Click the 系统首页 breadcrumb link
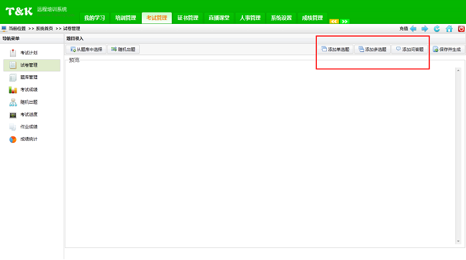Screen dimensions: 466x260 [x=45, y=29]
